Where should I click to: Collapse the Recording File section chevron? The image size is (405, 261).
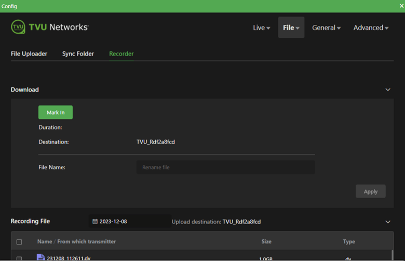(388, 222)
